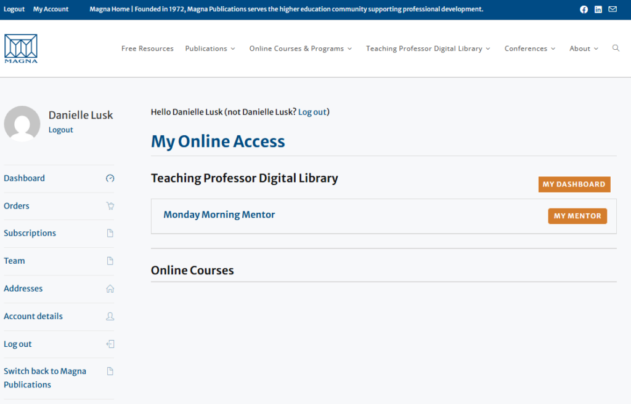Click the search magnifier icon in navigation

[x=616, y=48]
